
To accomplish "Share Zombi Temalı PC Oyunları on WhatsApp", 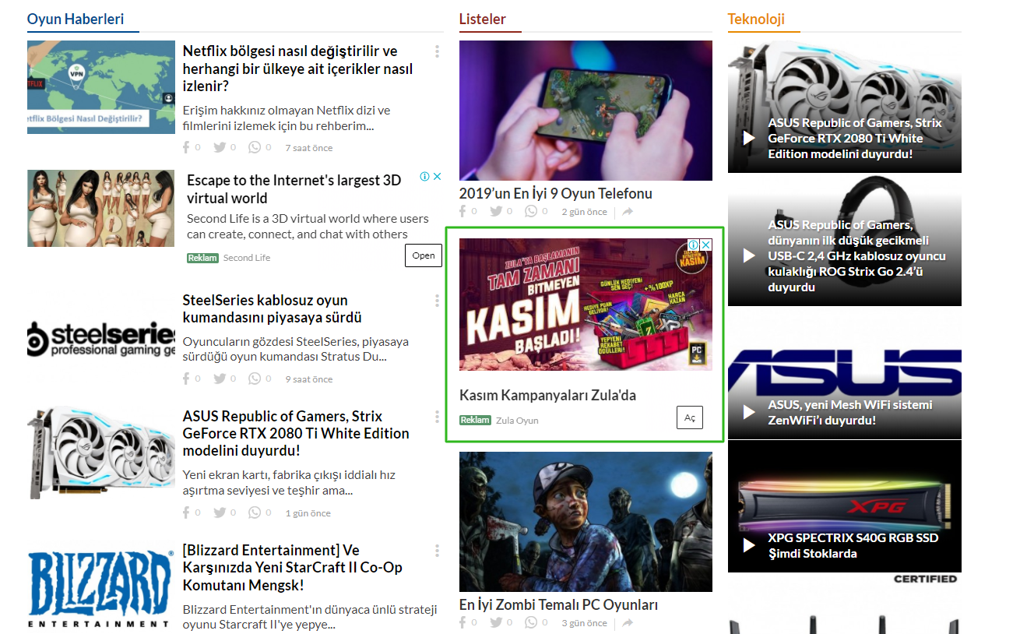I will click(531, 622).
